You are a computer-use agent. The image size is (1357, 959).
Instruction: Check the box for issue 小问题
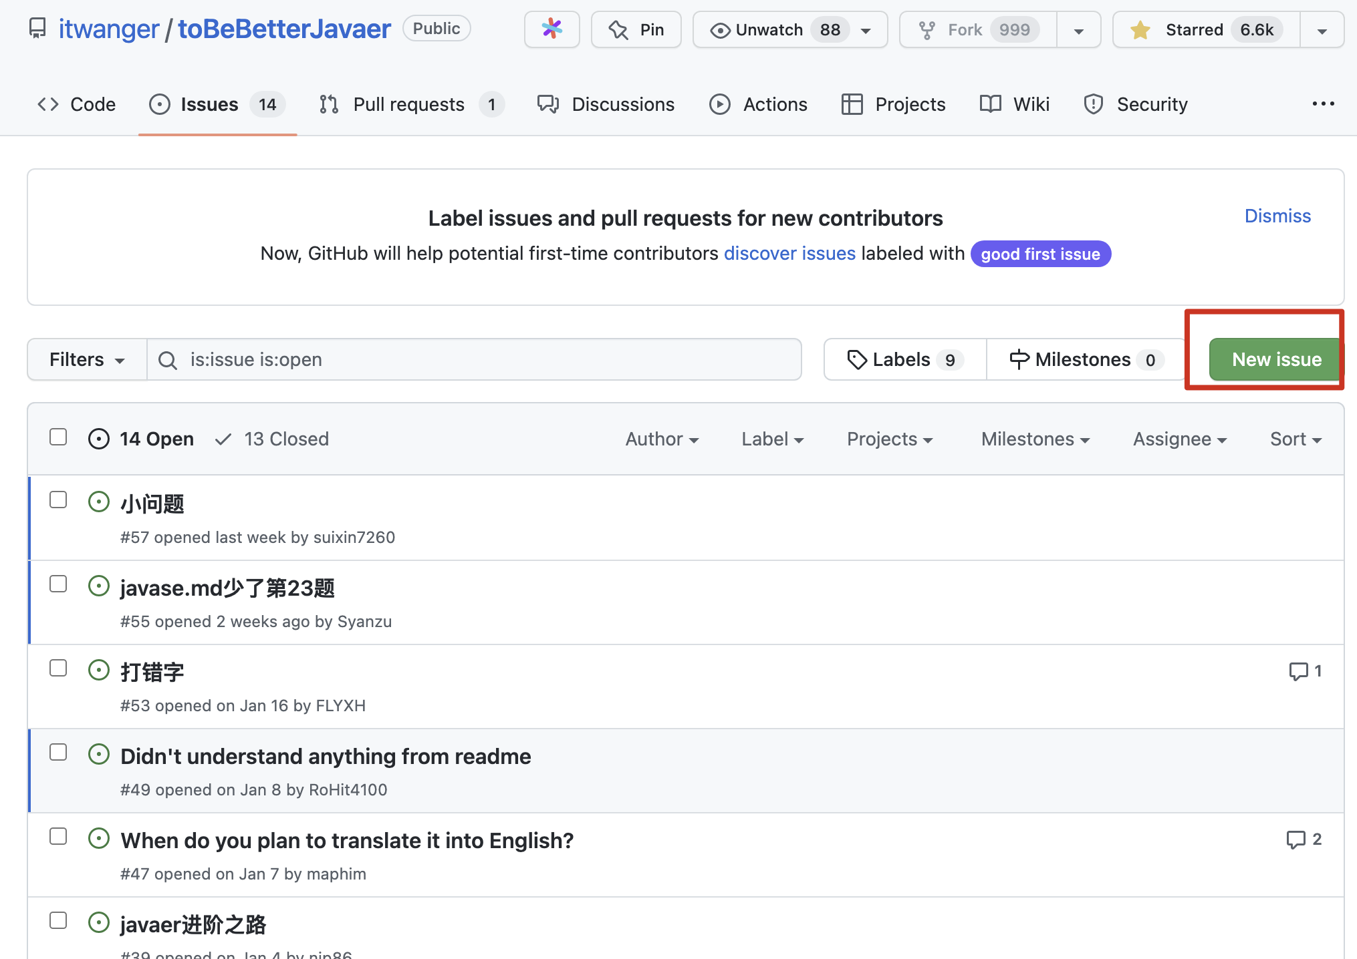(x=58, y=500)
